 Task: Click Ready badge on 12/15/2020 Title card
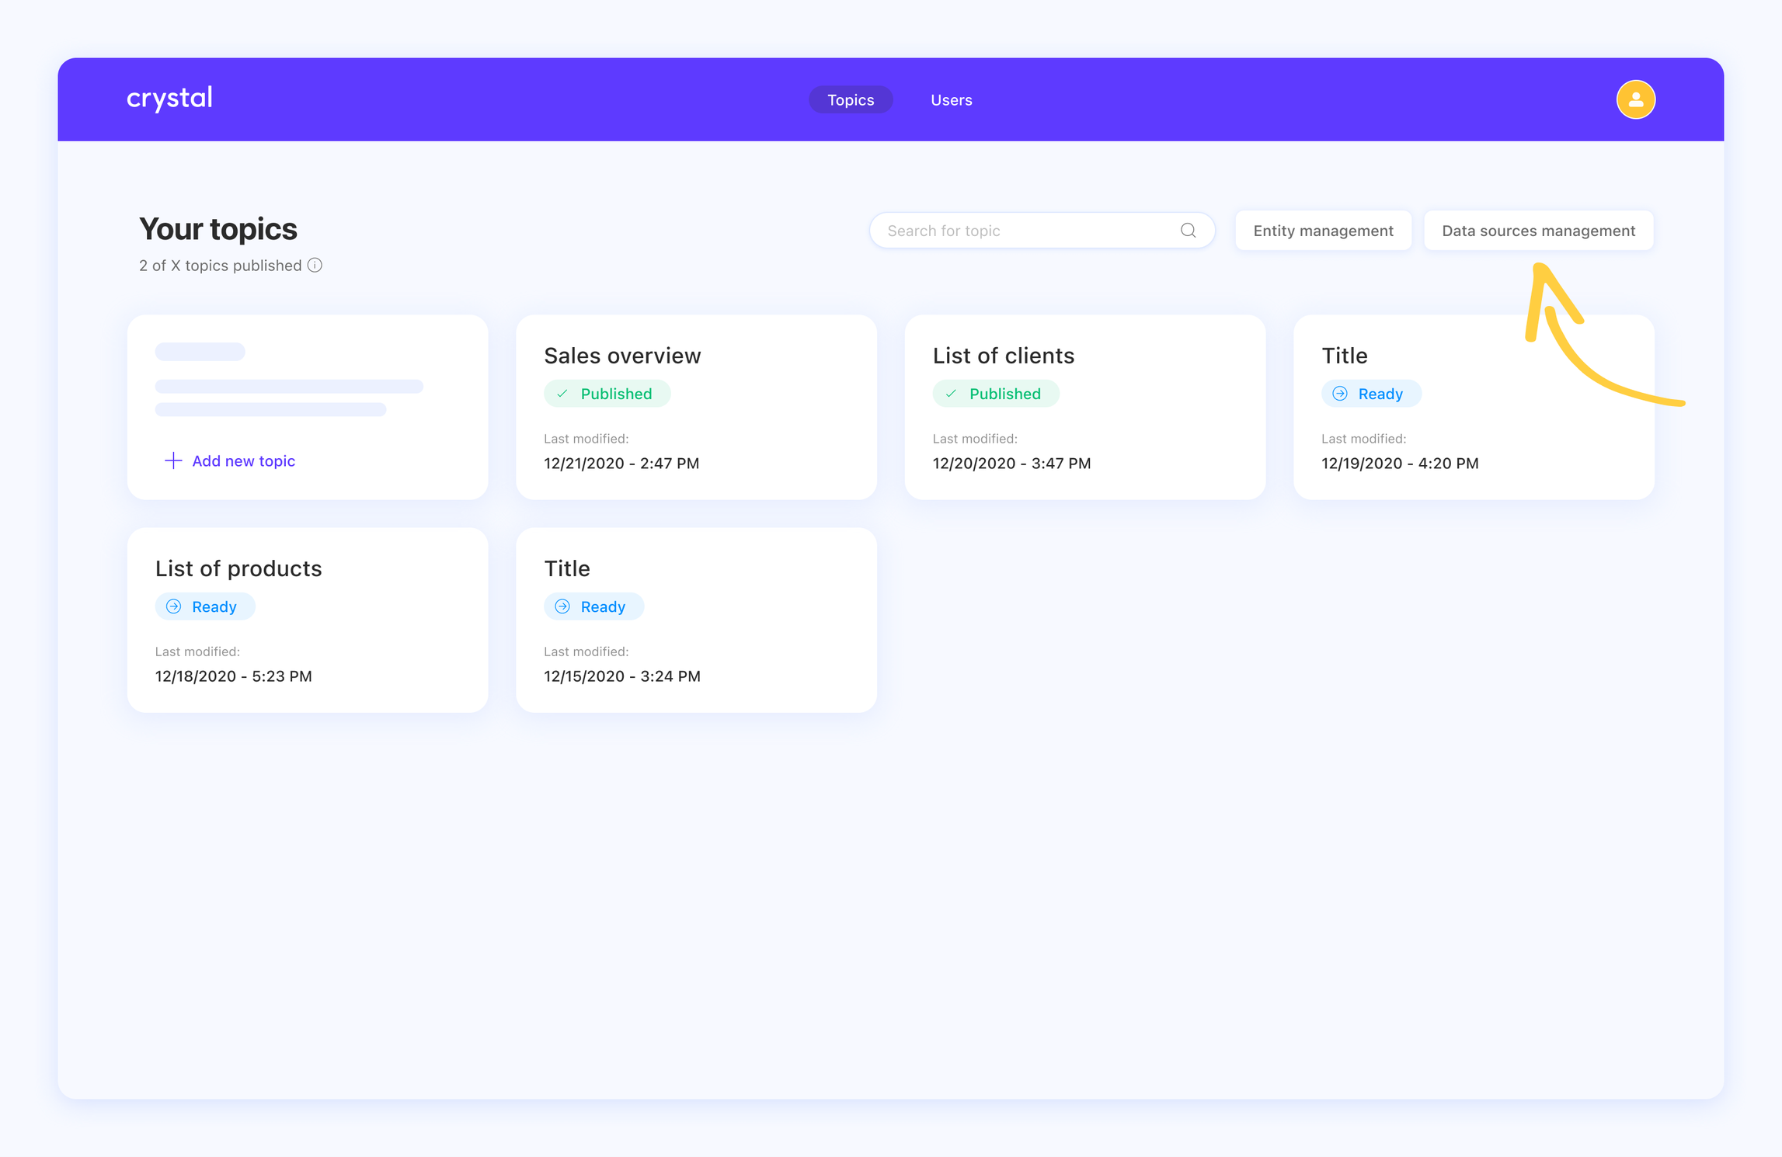594,606
